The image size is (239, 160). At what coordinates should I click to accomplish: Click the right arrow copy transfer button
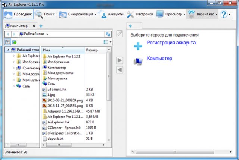tap(119, 60)
